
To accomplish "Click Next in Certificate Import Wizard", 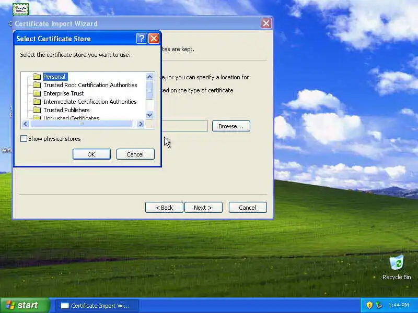I will [x=203, y=208].
